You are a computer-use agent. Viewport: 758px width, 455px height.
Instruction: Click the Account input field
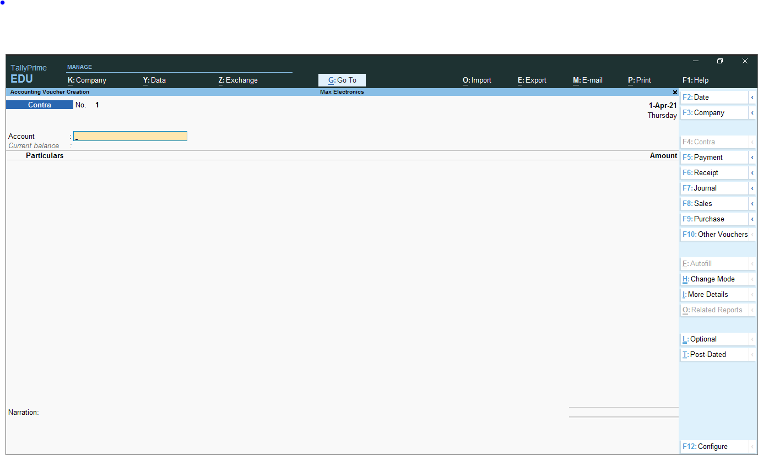(x=130, y=136)
